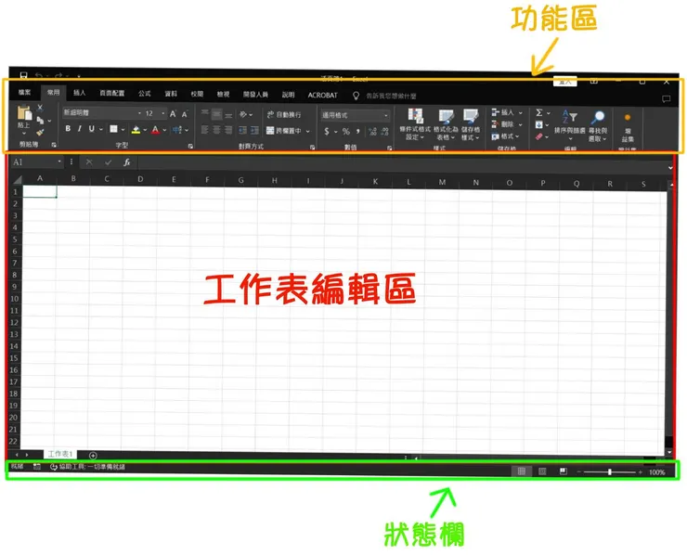
Task: Expand the Name Box A1 dropdown
Action: (x=59, y=161)
